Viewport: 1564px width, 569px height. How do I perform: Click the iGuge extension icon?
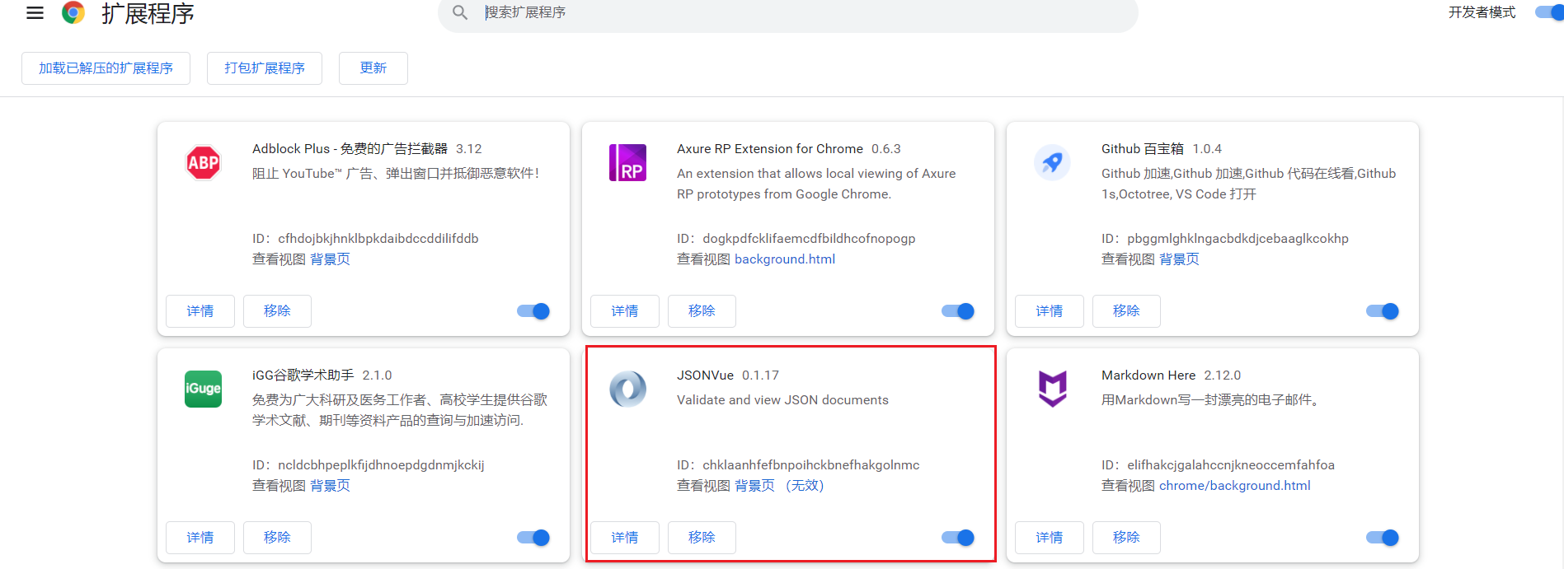point(203,389)
